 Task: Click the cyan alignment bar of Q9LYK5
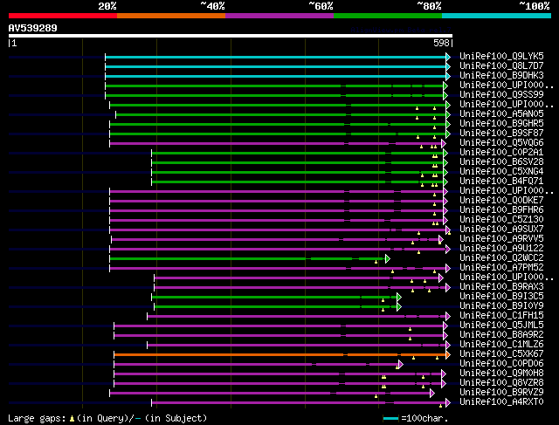[276, 57]
